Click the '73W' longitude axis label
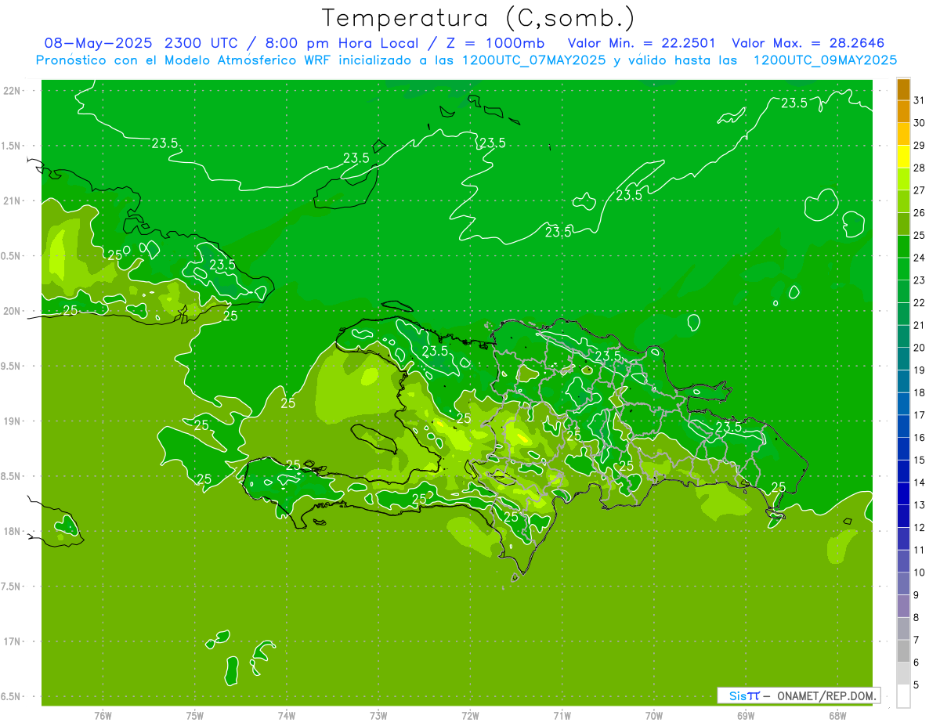The height and width of the screenshot is (726, 940). pyautogui.click(x=378, y=716)
